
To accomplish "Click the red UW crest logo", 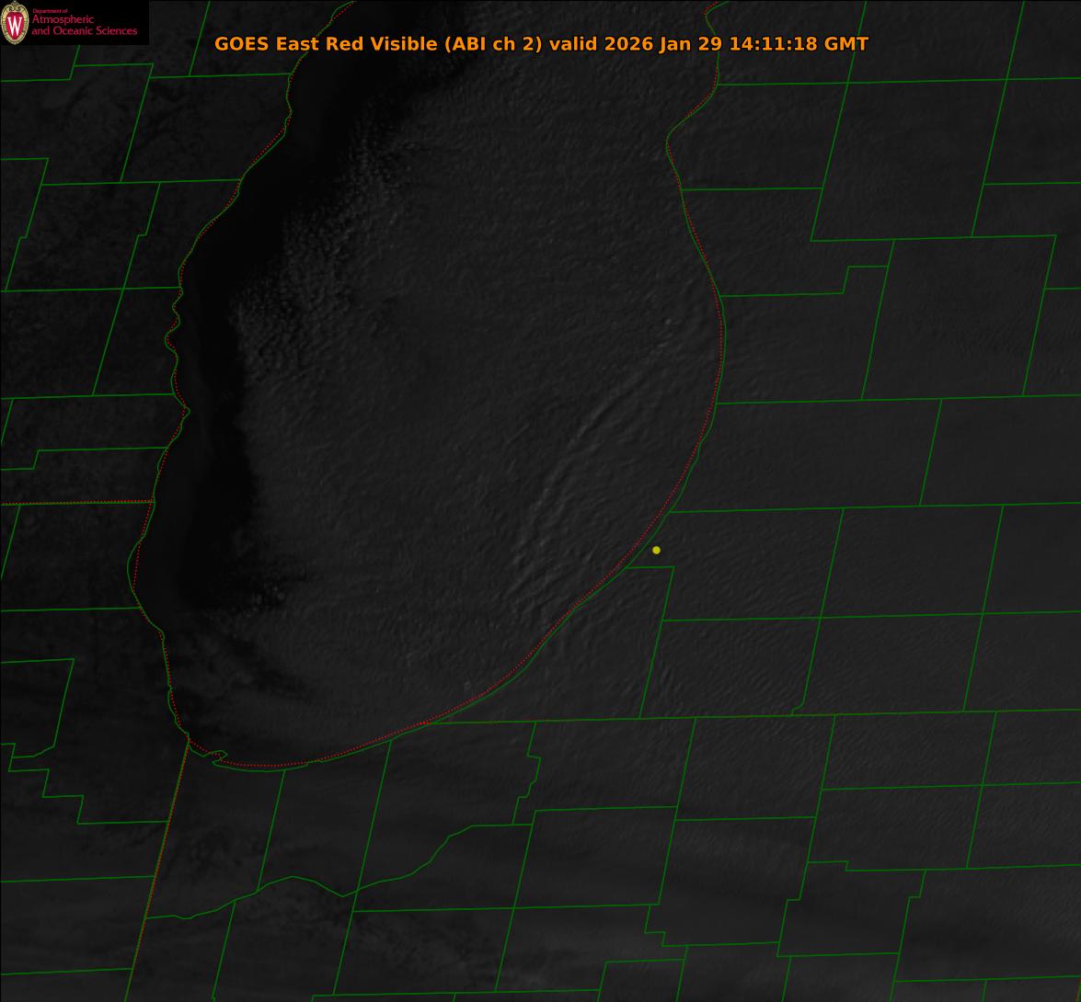I will [15, 23].
